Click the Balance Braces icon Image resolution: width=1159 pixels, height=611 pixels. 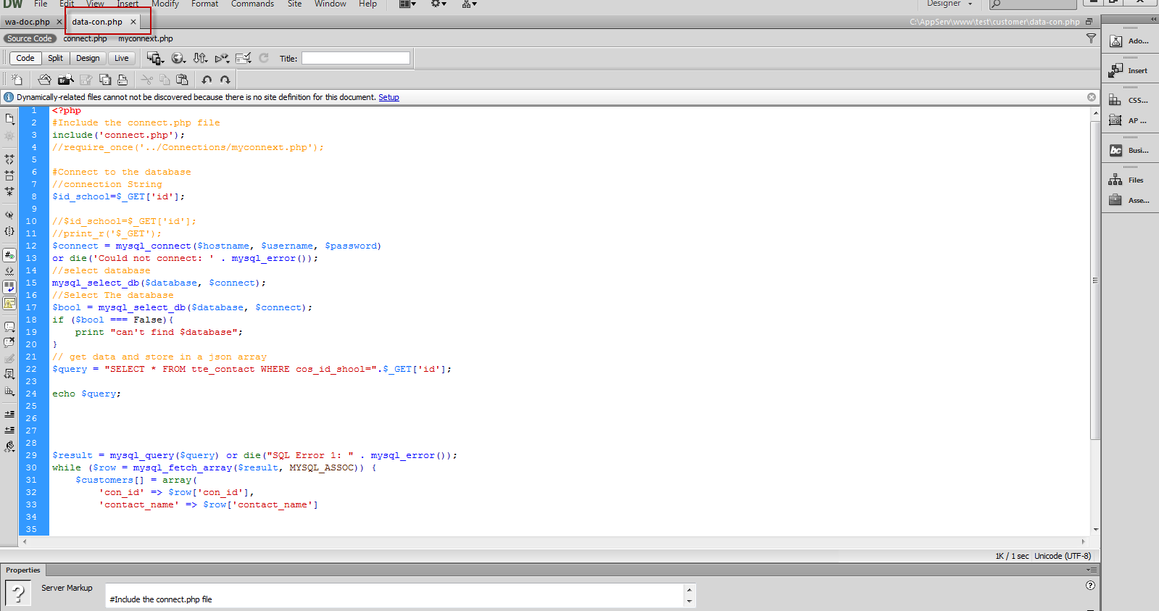tap(9, 231)
